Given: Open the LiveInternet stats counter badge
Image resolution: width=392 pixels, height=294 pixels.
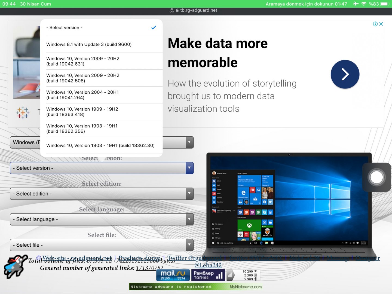Looking at the screenshot, I should [x=243, y=275].
